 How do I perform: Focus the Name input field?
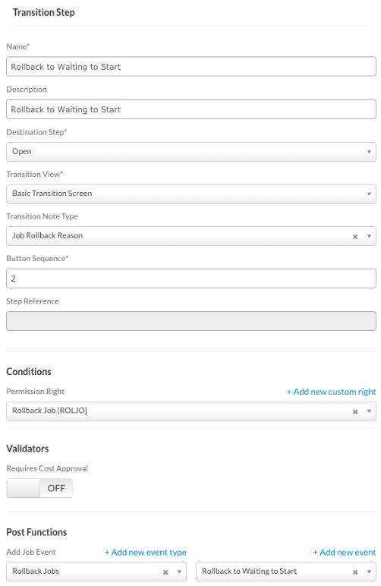[190, 67]
